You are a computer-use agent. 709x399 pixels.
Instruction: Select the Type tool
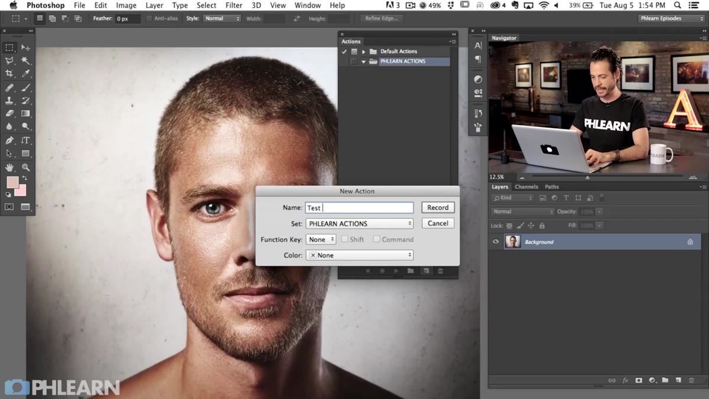point(25,140)
